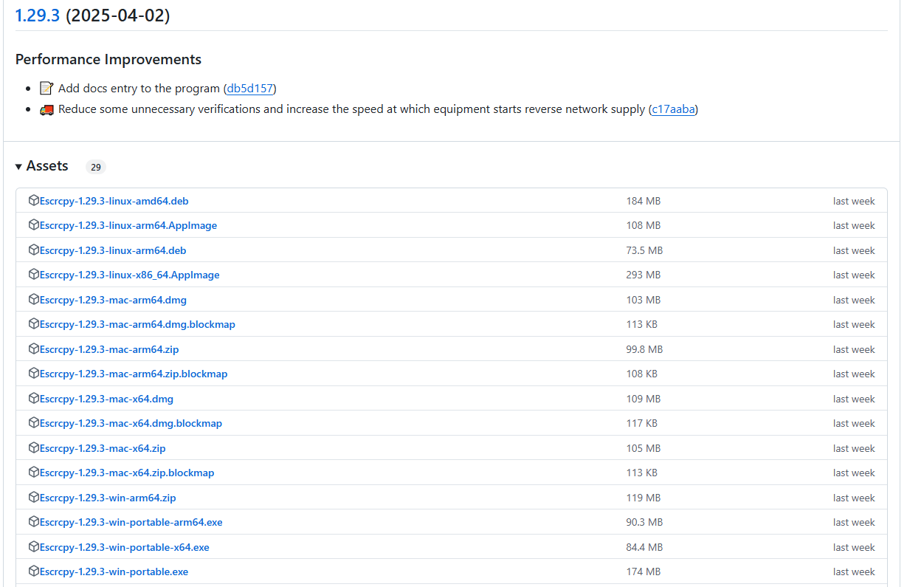The width and height of the screenshot is (907, 587).
Task: Click package icon beside win-portable-x64.exe asset
Action: [33, 546]
